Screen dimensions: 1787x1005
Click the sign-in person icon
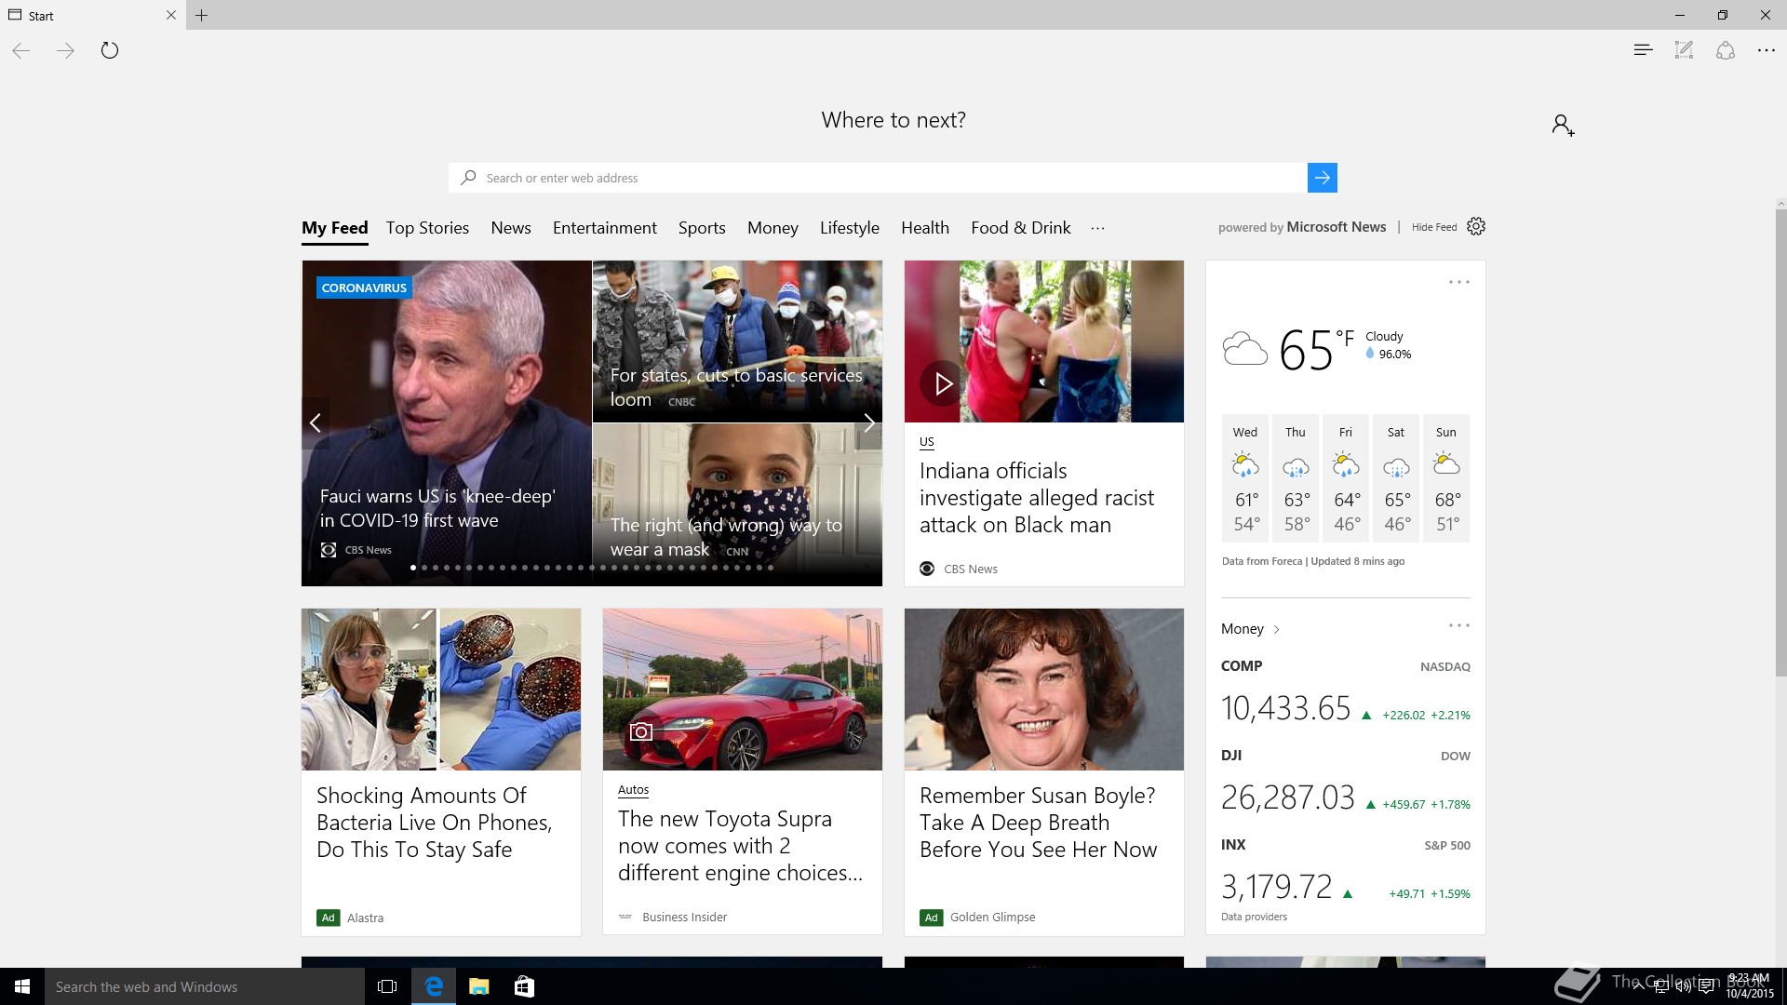1563,125
